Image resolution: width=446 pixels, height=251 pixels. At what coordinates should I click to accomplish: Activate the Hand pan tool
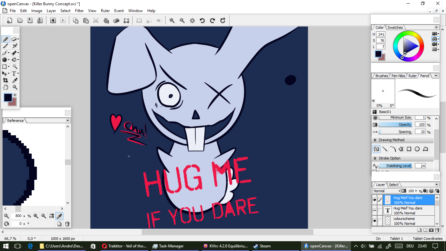tap(5, 87)
